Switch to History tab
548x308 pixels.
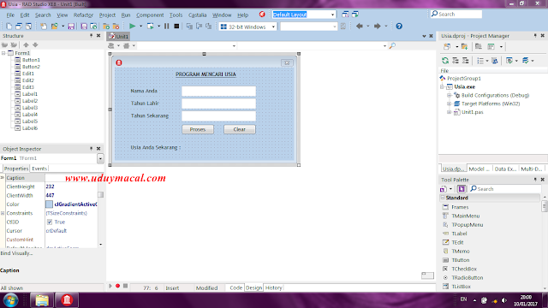point(274,287)
